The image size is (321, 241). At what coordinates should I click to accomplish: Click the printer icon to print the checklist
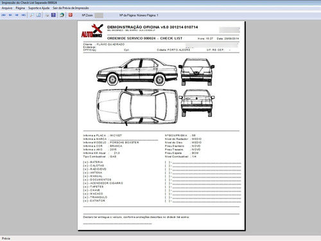tap(47, 15)
